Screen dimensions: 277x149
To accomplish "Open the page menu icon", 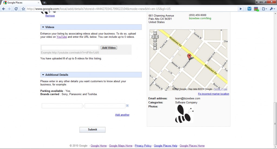I will 264,9.
